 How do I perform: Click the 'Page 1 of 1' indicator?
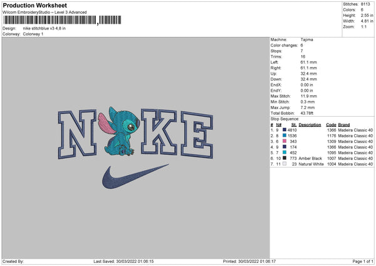coord(363,262)
